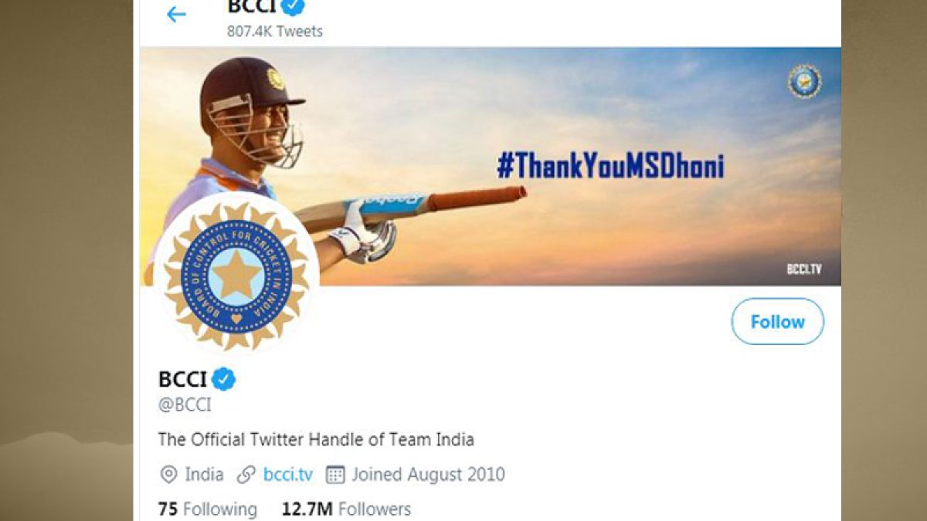Click the @BCCI handle text
This screenshot has height=521, width=927.
185,404
